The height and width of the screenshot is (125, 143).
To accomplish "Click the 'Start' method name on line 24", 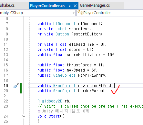I will (54, 116).
